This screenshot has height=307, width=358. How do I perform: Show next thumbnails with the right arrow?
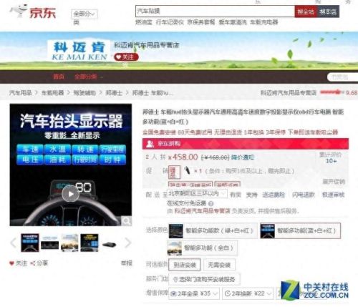(128, 243)
